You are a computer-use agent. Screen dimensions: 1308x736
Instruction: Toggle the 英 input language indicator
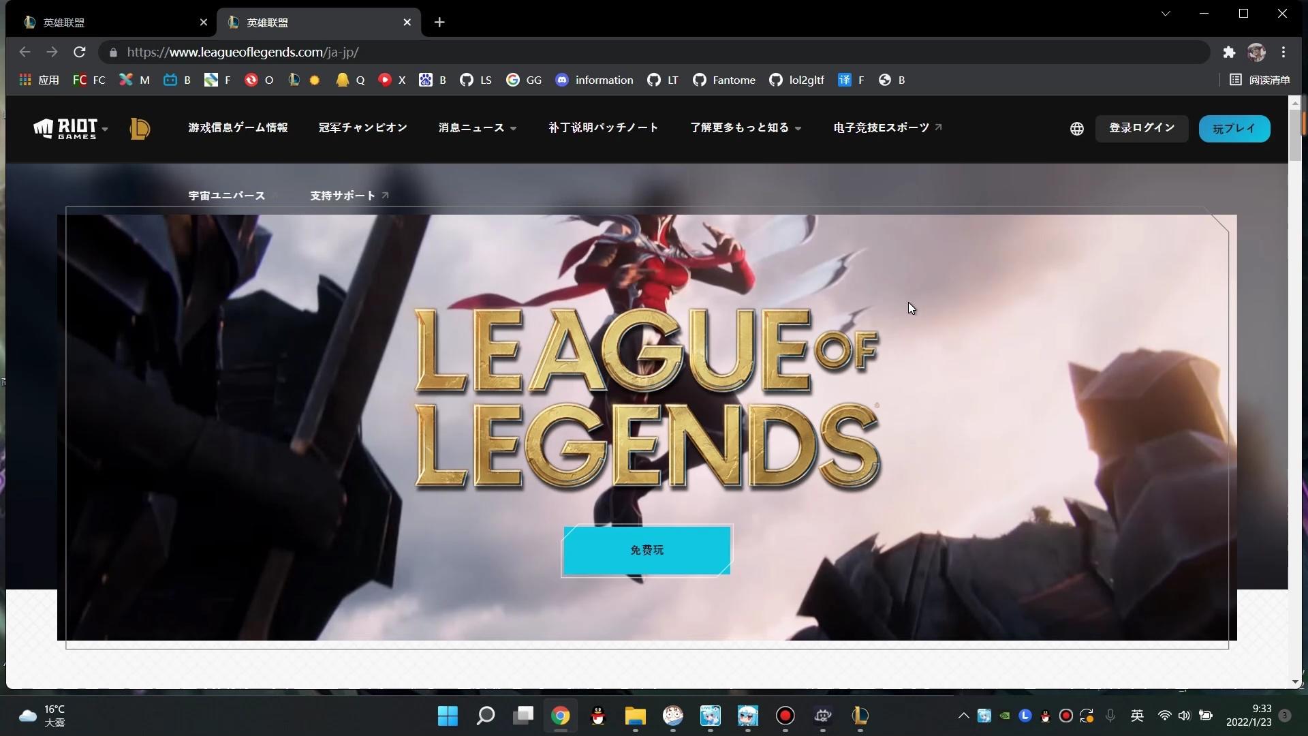1137,716
